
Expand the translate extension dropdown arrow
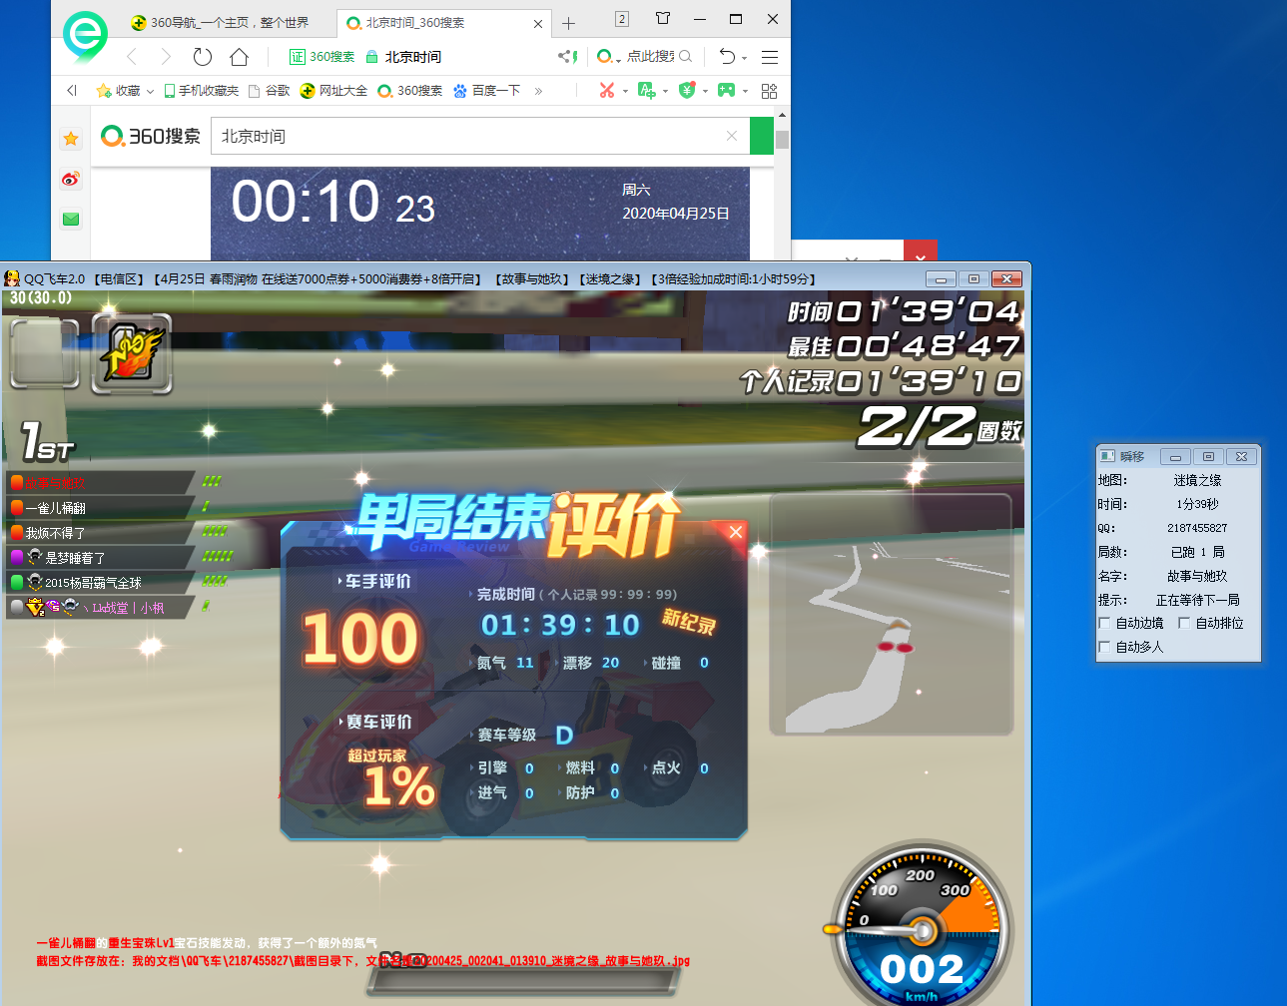[665, 91]
